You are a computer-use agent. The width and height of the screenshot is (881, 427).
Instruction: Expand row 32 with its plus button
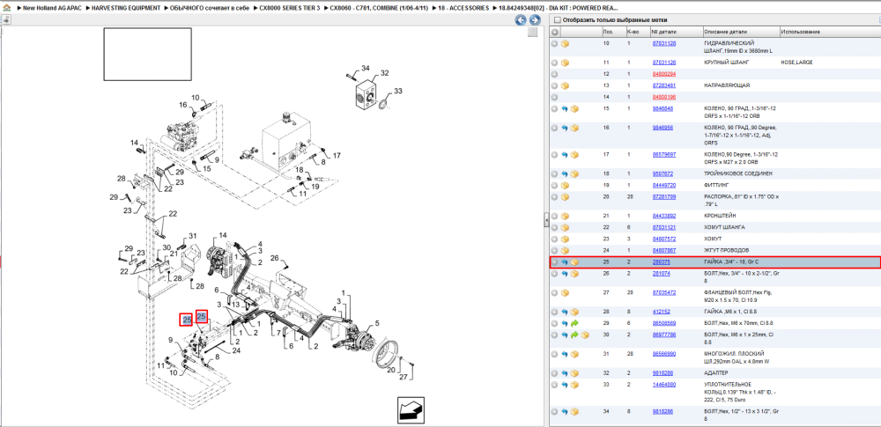(554, 373)
